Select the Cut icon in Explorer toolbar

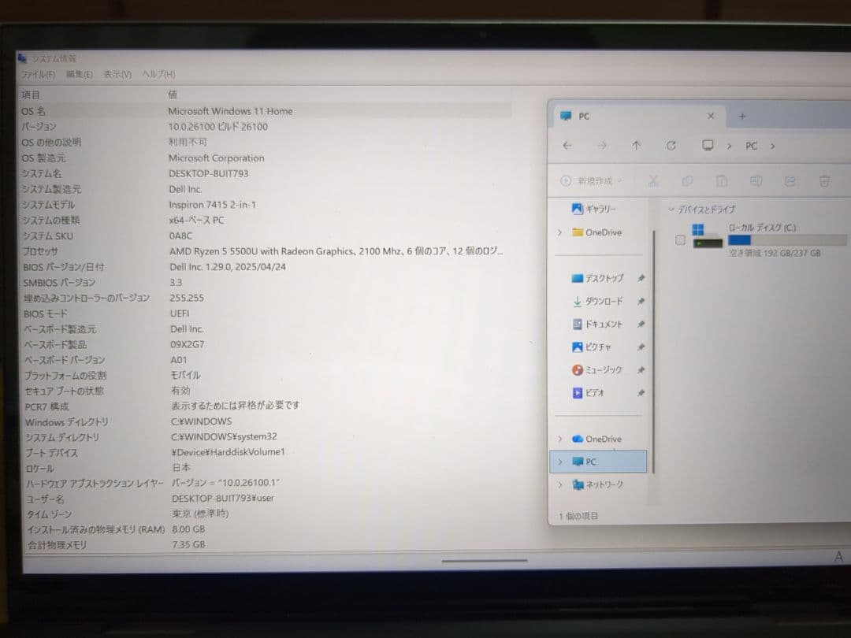point(653,180)
